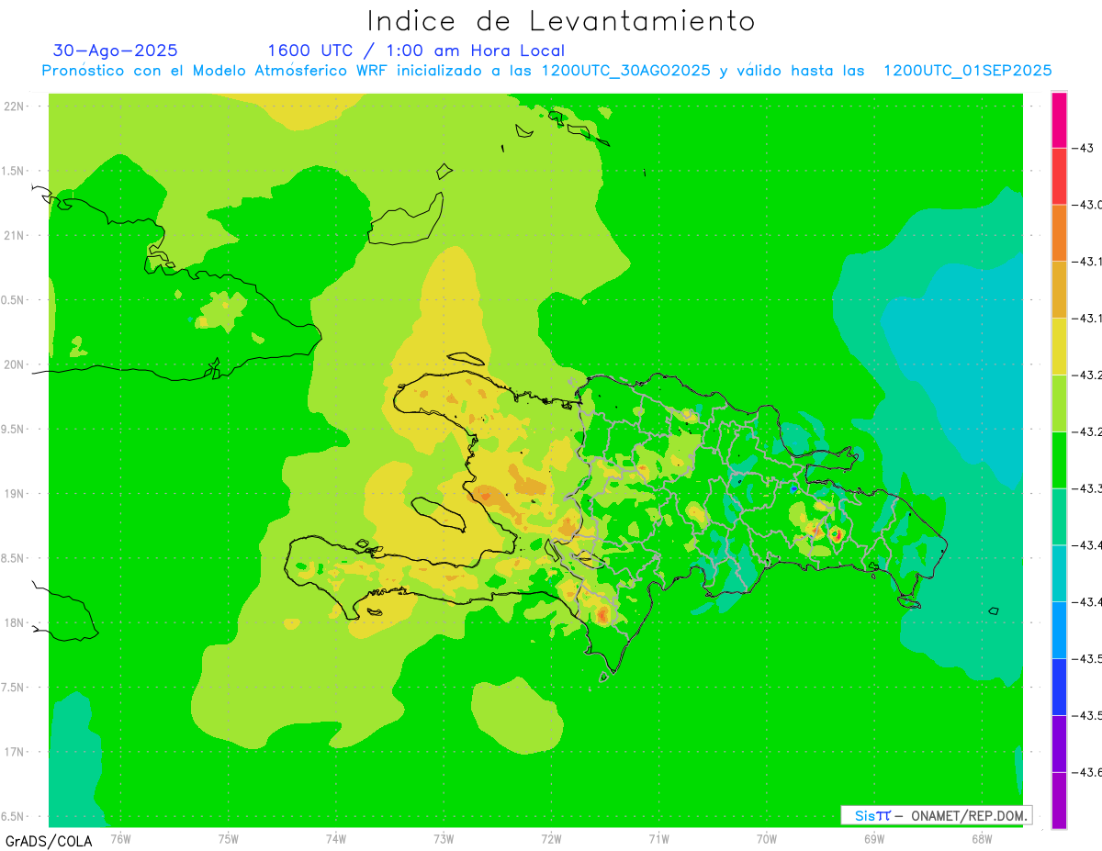Click the "18N" latitude label
The height and width of the screenshot is (851, 1102).
point(16,622)
